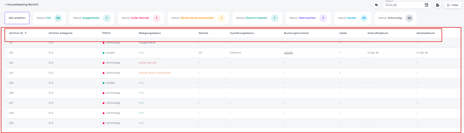Click red Schmutzig status dot for room 103
The image size is (464, 133).
click(x=104, y=63)
